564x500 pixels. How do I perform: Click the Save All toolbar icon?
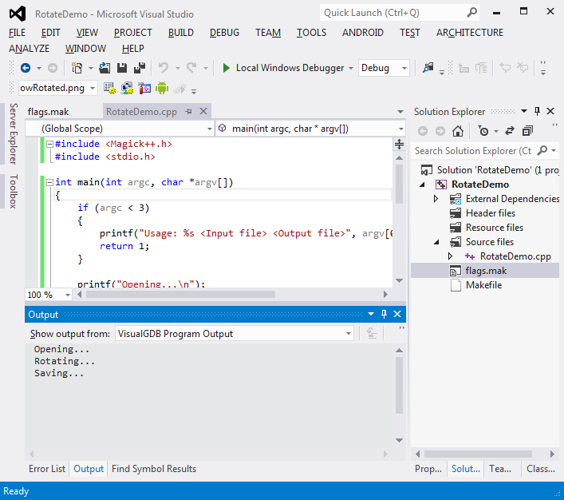(x=139, y=68)
